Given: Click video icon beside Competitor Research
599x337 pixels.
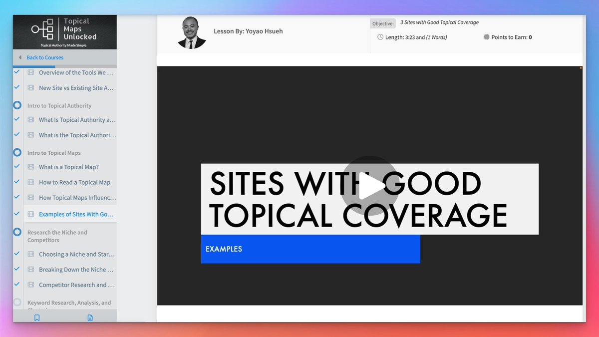Looking at the screenshot, I should (x=31, y=285).
